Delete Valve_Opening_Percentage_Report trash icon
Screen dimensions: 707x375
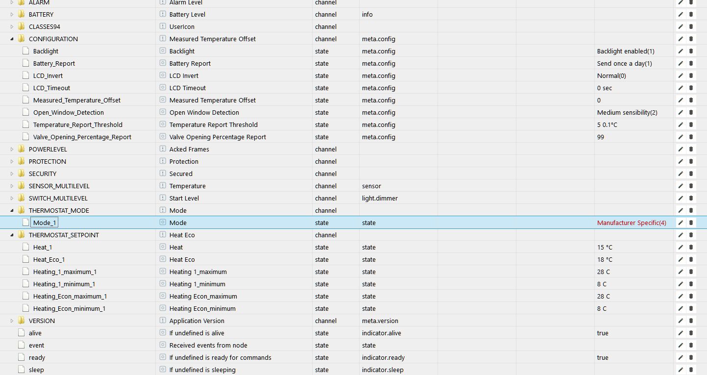coord(691,137)
